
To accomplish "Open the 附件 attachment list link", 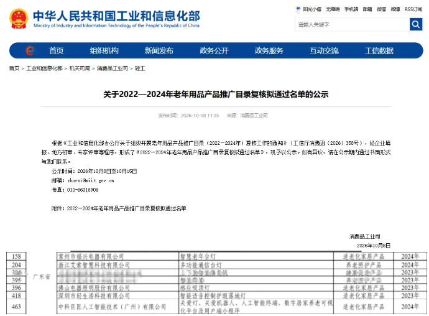I will click(119, 208).
